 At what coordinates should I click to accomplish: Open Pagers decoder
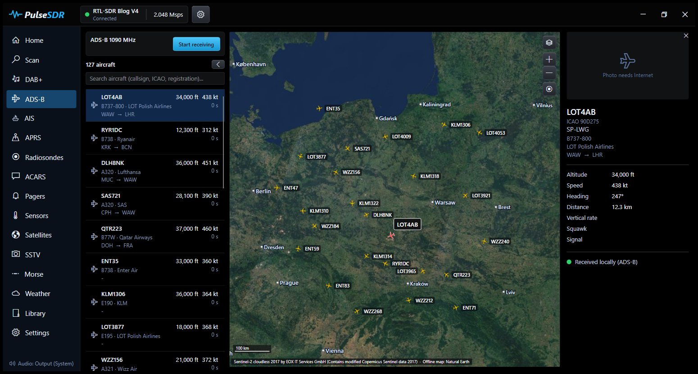(41, 196)
